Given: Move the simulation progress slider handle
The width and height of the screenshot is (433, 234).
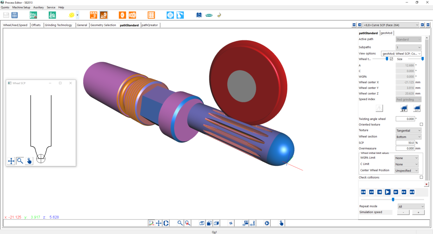Looking at the screenshot, I should point(393,200).
